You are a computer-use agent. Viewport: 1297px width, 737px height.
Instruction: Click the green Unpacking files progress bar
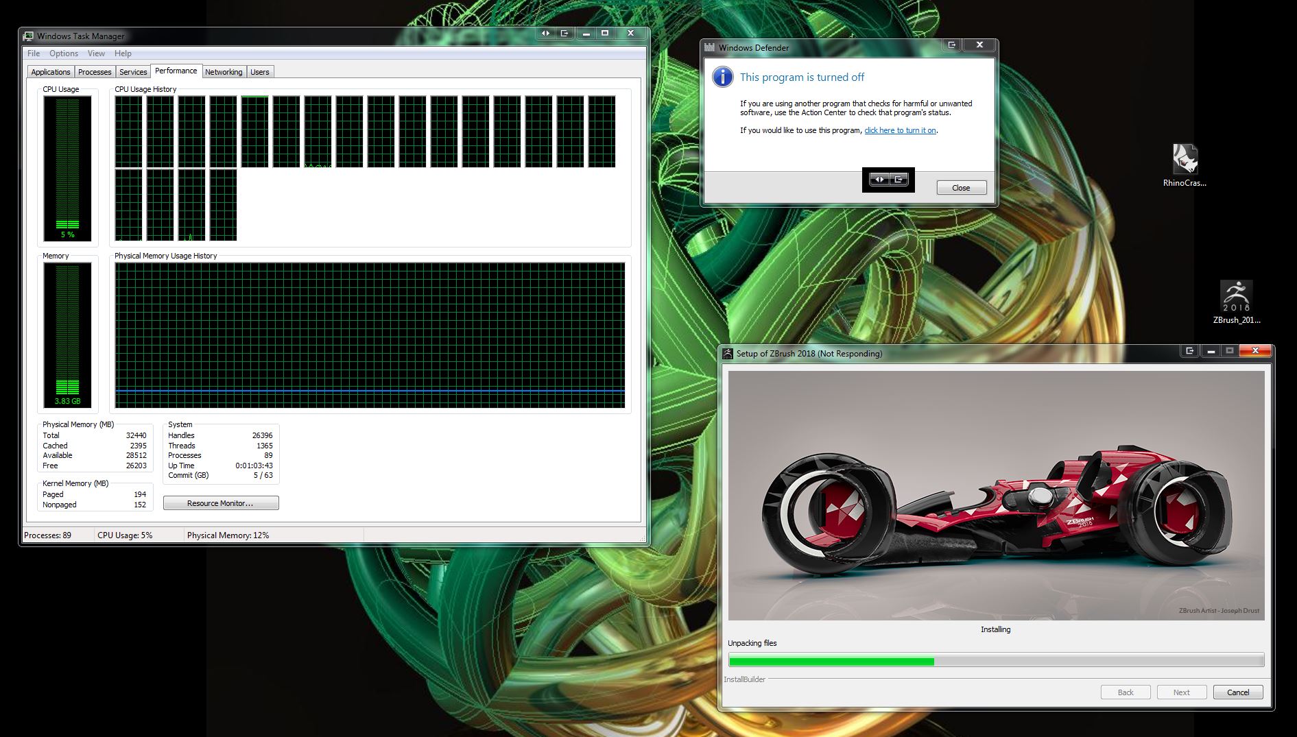[996, 661]
